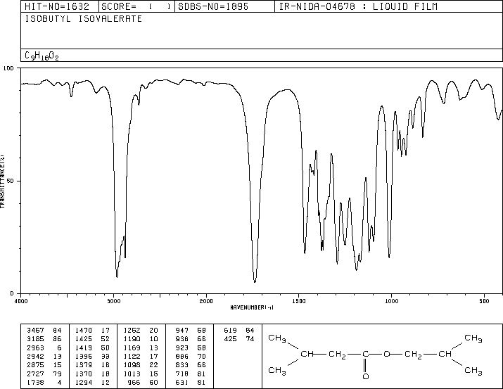The height and width of the screenshot is (389, 503).
Task: Click the 2000 wavenumber axis tick label
Action: point(206,301)
